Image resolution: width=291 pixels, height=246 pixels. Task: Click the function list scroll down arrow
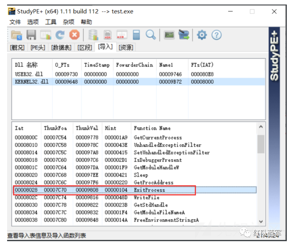coord(261,221)
